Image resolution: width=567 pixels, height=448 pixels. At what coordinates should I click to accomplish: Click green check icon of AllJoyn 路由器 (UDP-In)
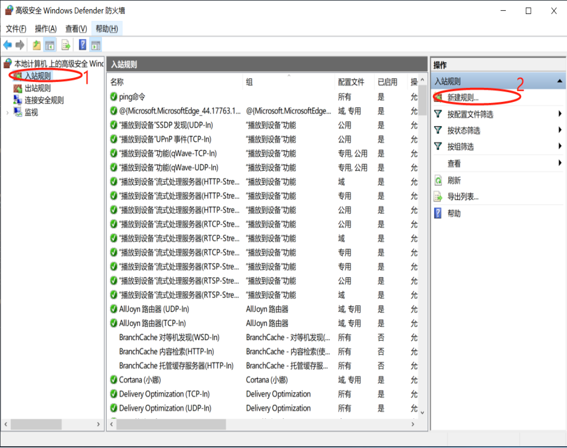click(113, 309)
